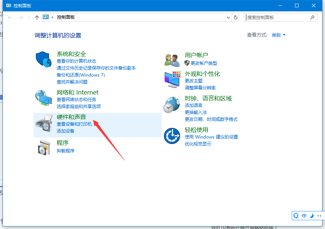The image size is (325, 229).
Task: Open the recent locations dropdown arrow
Action: [29, 18]
